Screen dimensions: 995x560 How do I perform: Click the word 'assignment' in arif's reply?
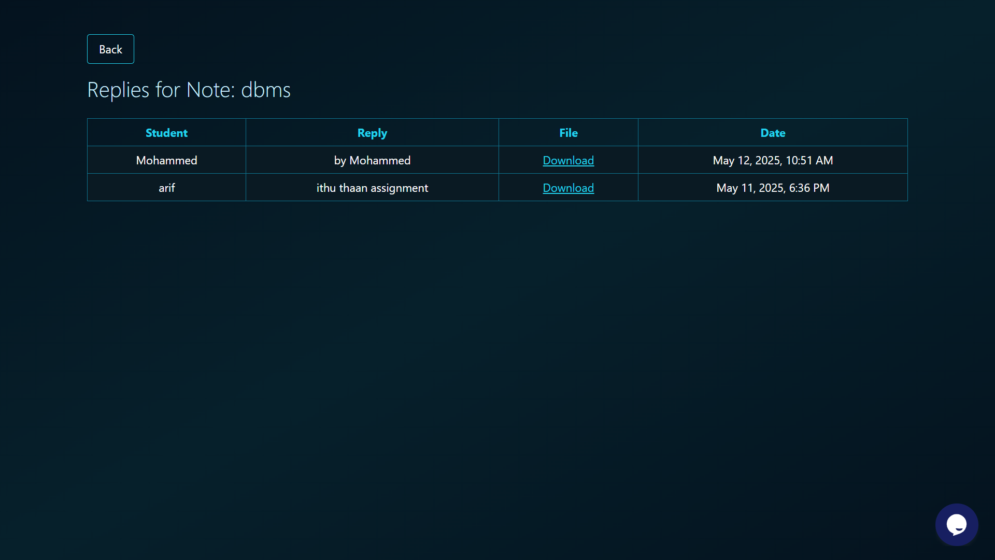click(399, 188)
